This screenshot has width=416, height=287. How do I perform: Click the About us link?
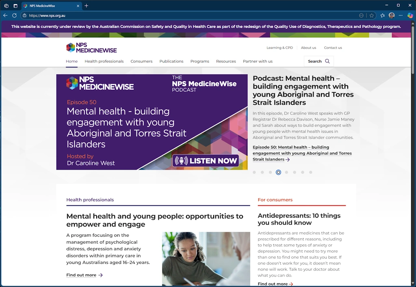point(309,48)
